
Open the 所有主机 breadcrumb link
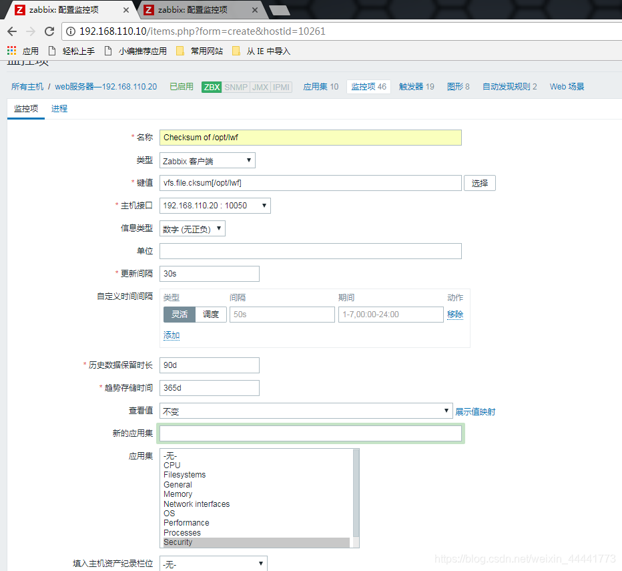[x=27, y=87]
